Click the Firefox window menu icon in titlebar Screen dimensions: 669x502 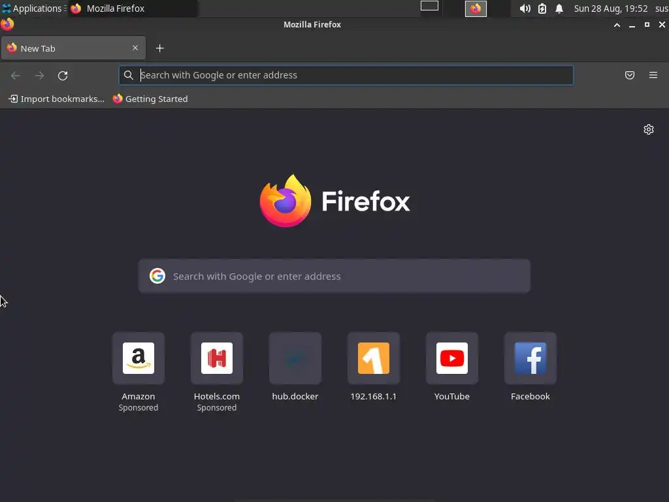point(7,24)
